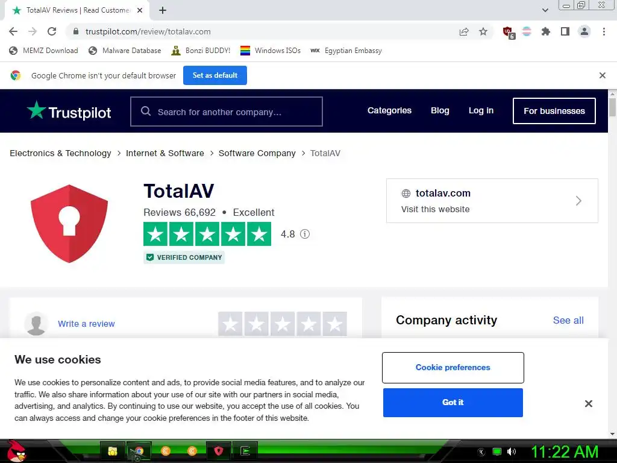
Task: Open the Bonzi BUDDY! bookmark
Action: tap(201, 51)
